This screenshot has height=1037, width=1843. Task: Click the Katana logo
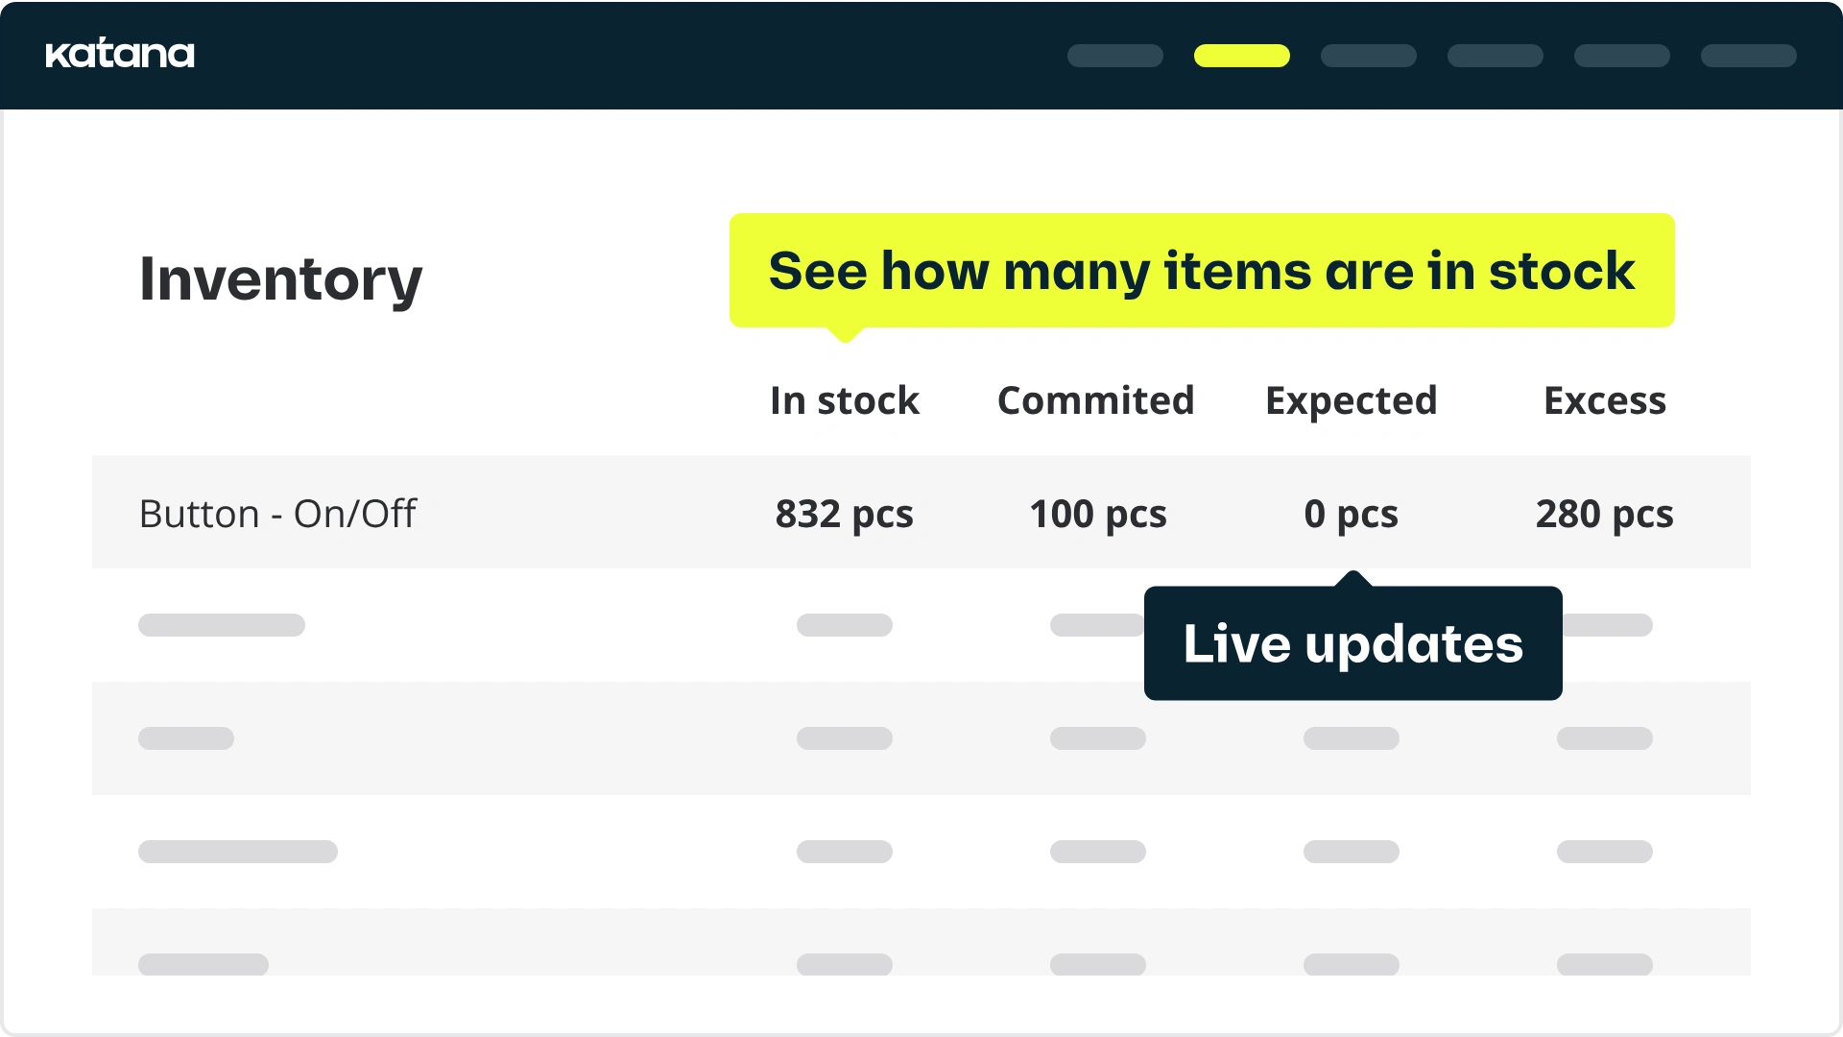120,54
